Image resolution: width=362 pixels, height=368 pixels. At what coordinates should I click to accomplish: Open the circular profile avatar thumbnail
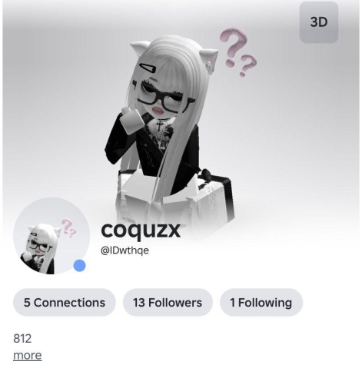click(x=51, y=236)
